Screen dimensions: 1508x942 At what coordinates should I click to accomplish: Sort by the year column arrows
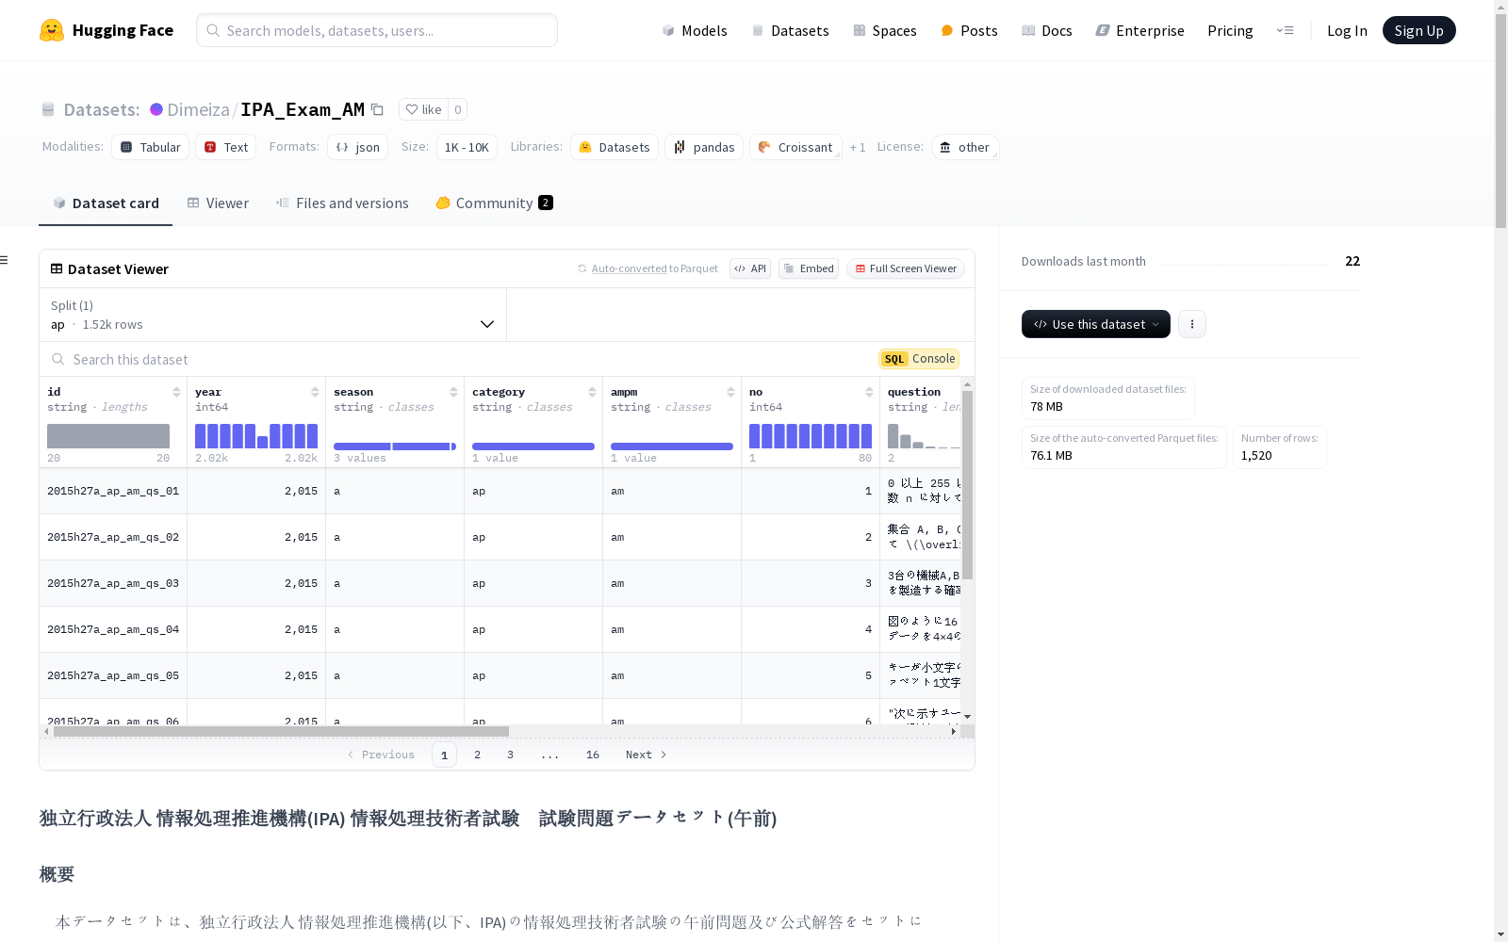(315, 392)
